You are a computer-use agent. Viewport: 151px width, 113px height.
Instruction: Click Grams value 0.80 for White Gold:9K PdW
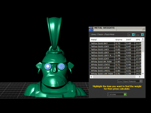tap(118, 62)
